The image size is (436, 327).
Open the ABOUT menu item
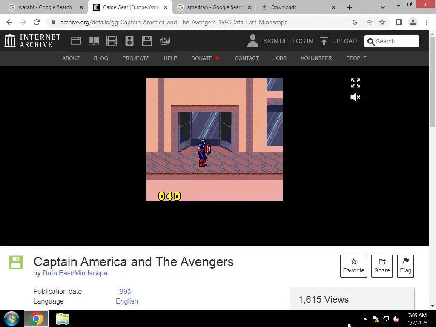[x=71, y=58]
